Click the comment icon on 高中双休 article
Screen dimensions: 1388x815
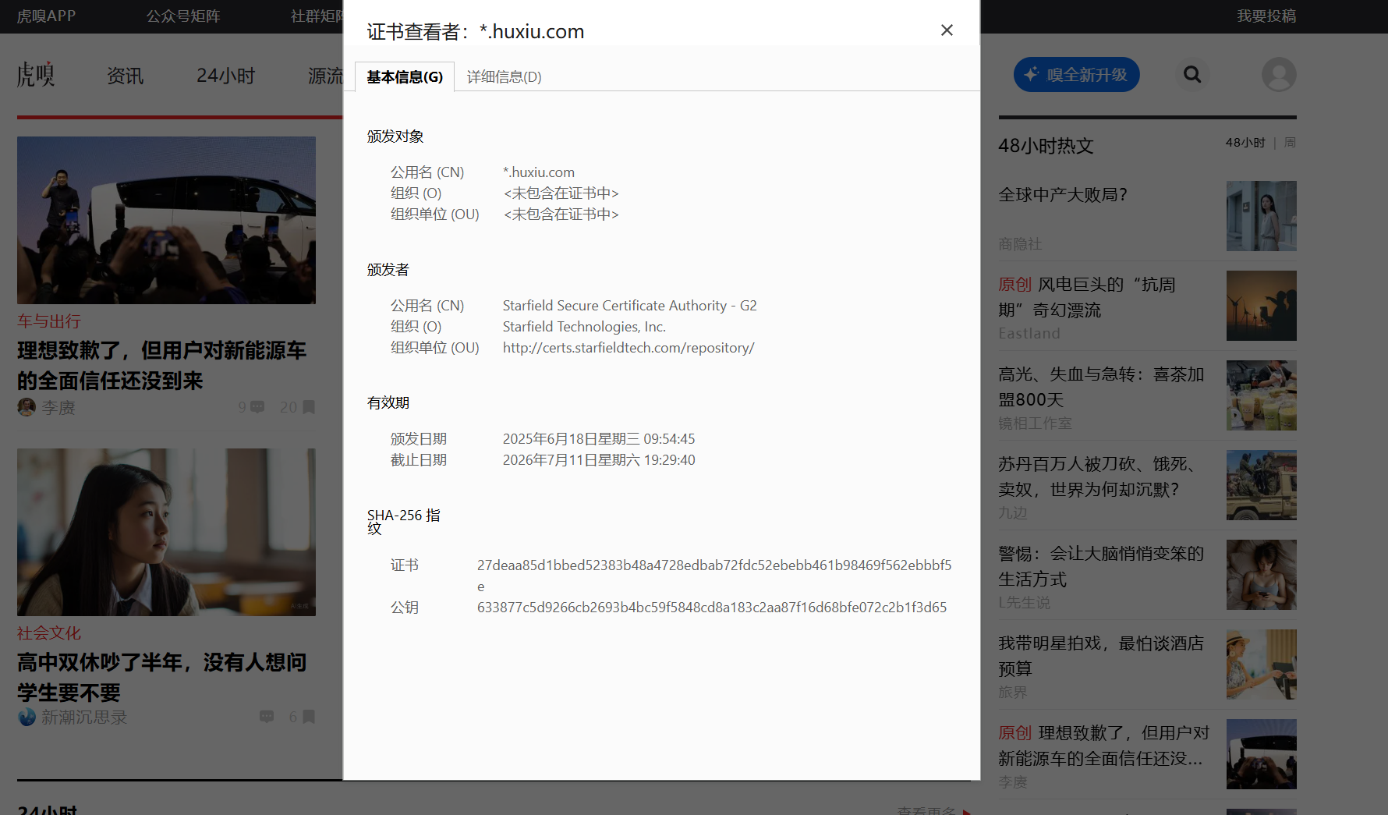(x=267, y=717)
